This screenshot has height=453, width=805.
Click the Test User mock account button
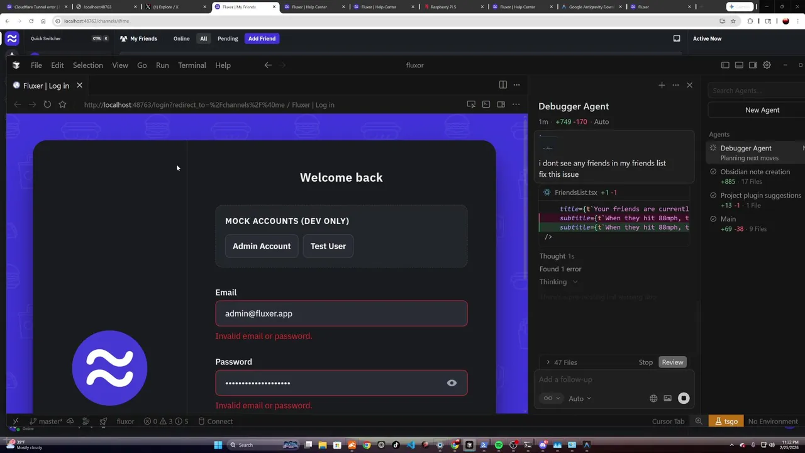click(x=328, y=246)
